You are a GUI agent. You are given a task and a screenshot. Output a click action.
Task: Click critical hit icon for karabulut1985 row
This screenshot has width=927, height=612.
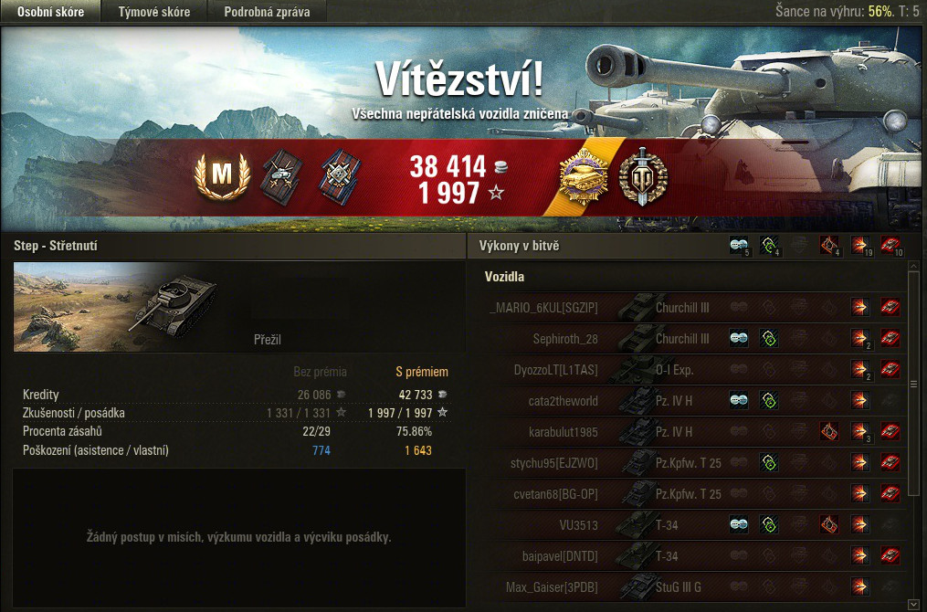click(x=829, y=432)
